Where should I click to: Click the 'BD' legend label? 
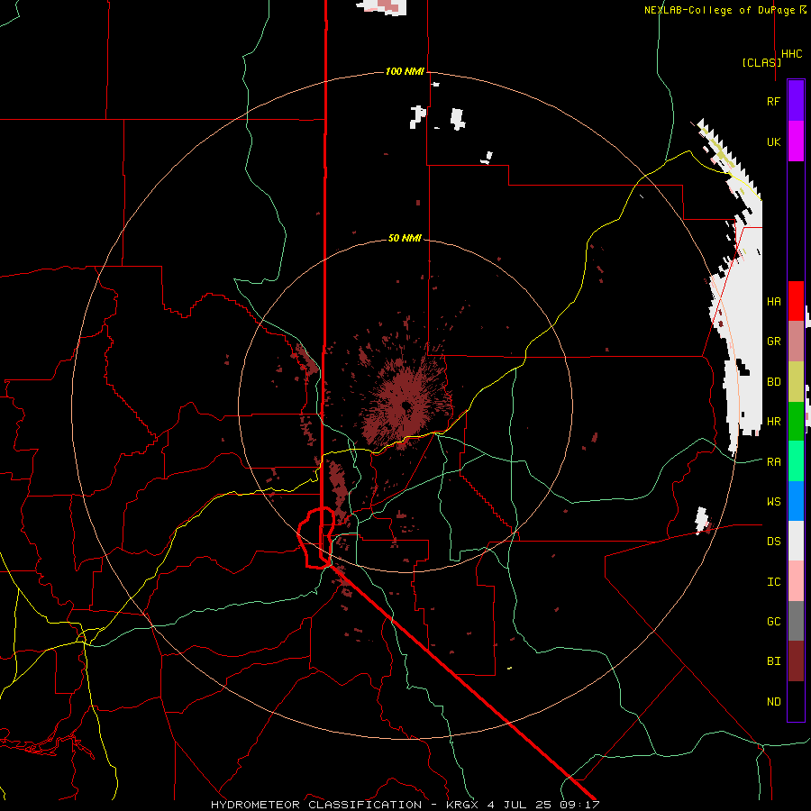773,382
